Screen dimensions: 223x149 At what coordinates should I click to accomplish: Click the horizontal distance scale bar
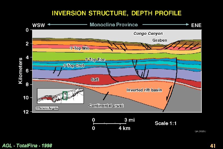[x=110, y=123]
